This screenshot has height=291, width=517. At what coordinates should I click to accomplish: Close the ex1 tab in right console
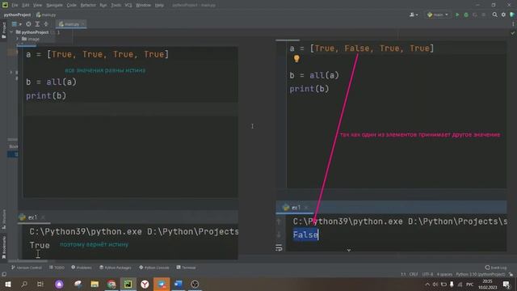tap(306, 208)
